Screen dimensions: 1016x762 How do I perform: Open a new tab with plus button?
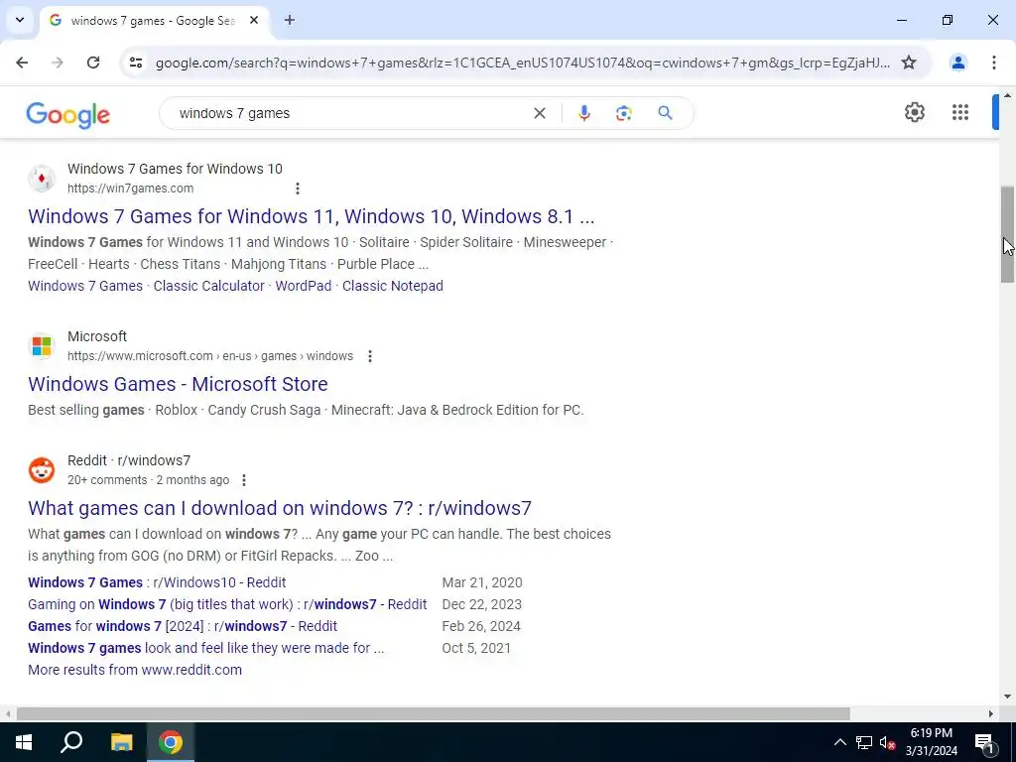[x=290, y=20]
